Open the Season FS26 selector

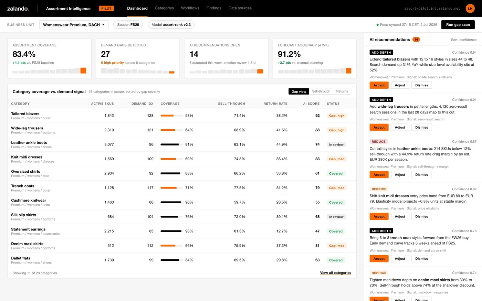point(128,25)
